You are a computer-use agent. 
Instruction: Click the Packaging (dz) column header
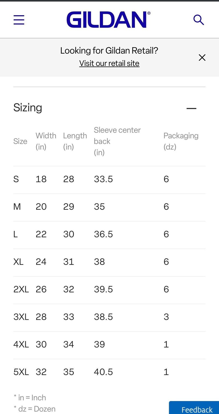(x=181, y=141)
